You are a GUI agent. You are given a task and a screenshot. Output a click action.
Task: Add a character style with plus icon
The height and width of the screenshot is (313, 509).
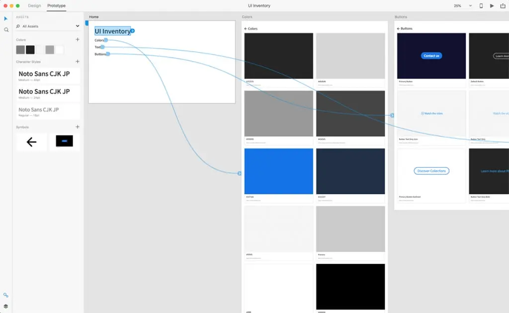(77, 62)
